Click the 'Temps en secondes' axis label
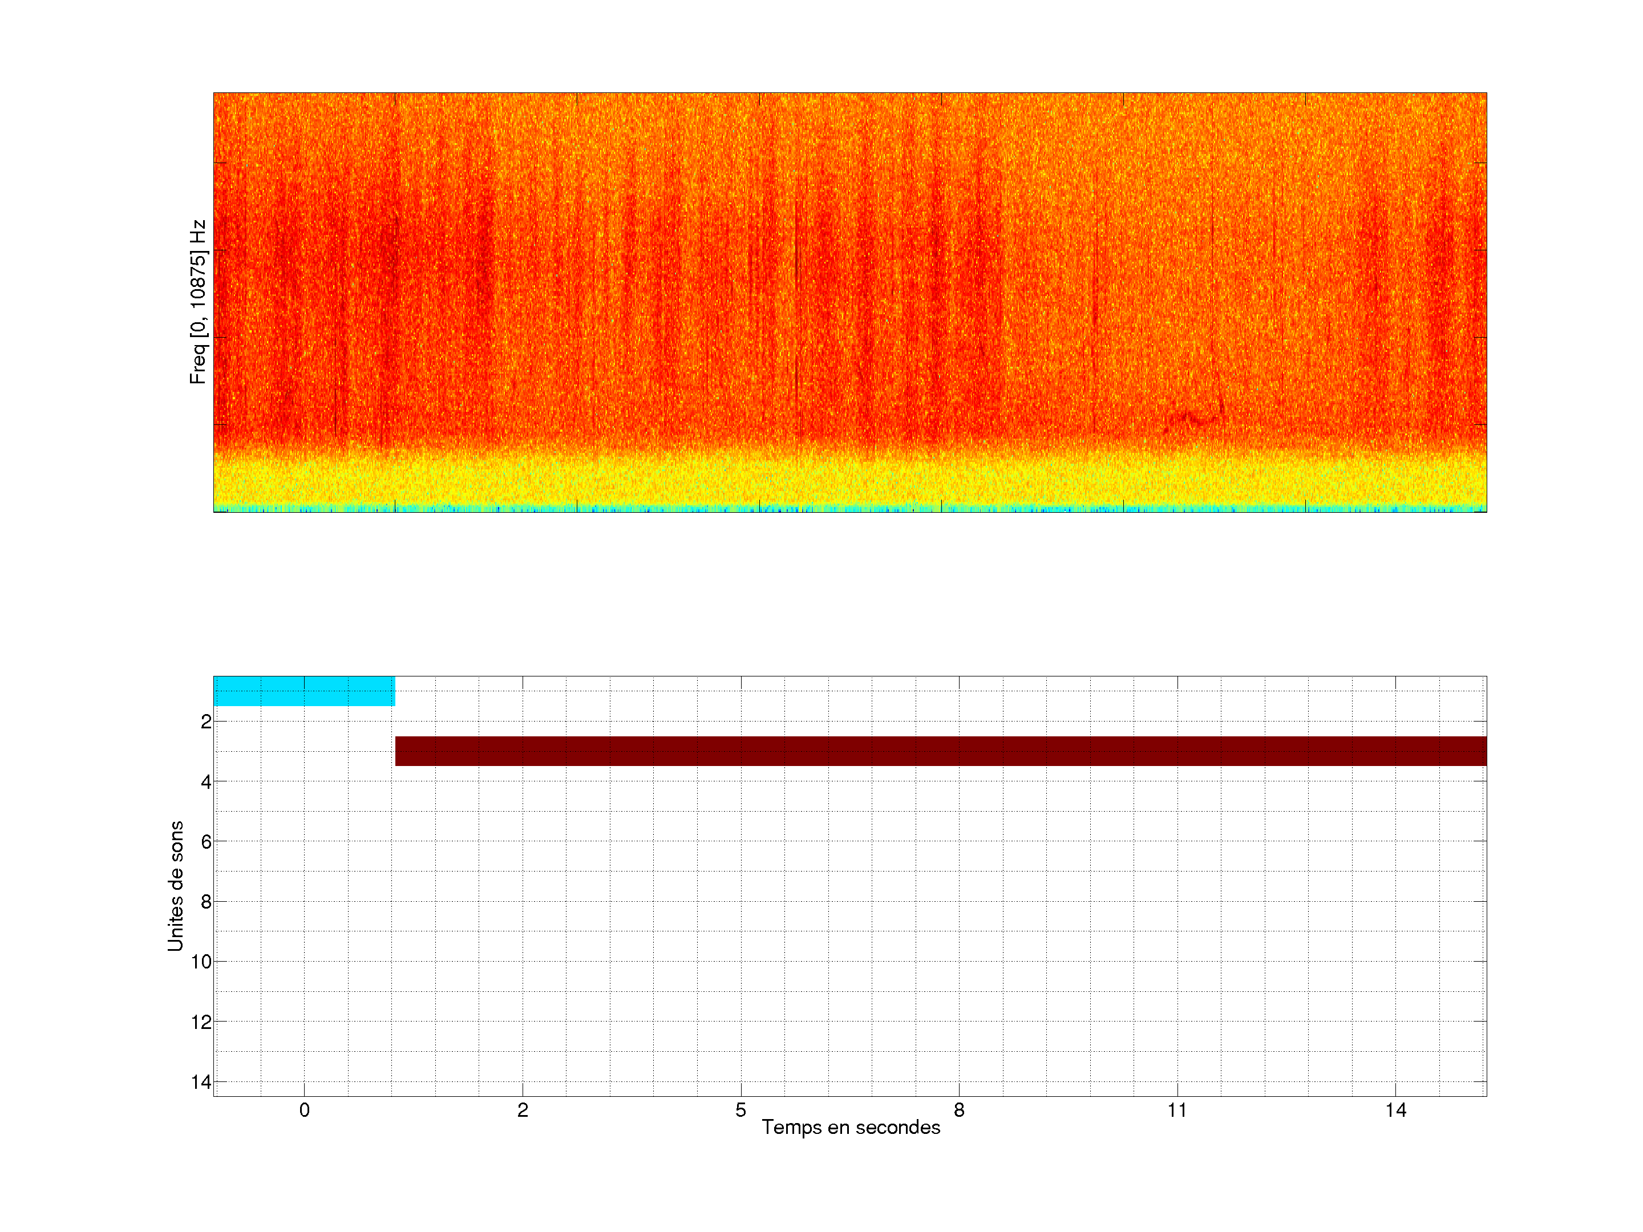1643x1232 pixels. coord(851,1127)
